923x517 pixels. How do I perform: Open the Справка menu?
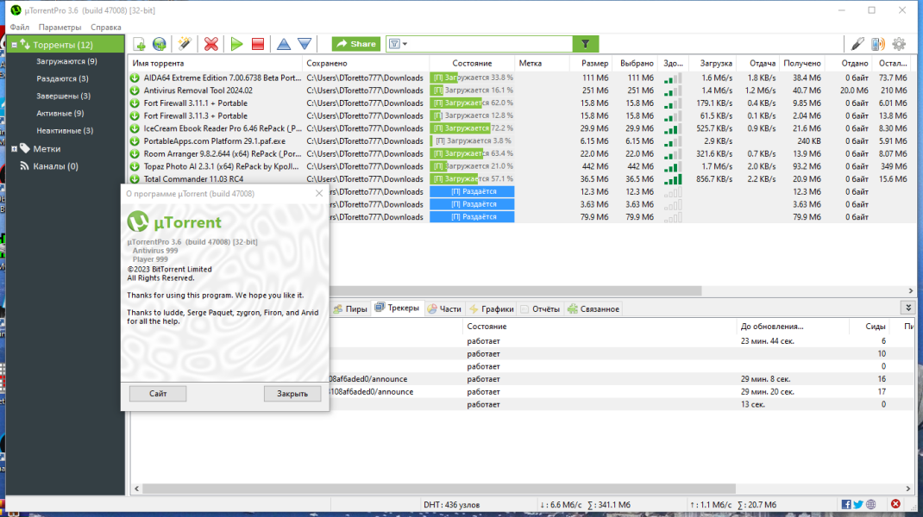click(x=106, y=27)
